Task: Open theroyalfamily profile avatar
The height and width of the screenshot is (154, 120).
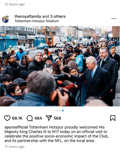Action: [5, 20]
